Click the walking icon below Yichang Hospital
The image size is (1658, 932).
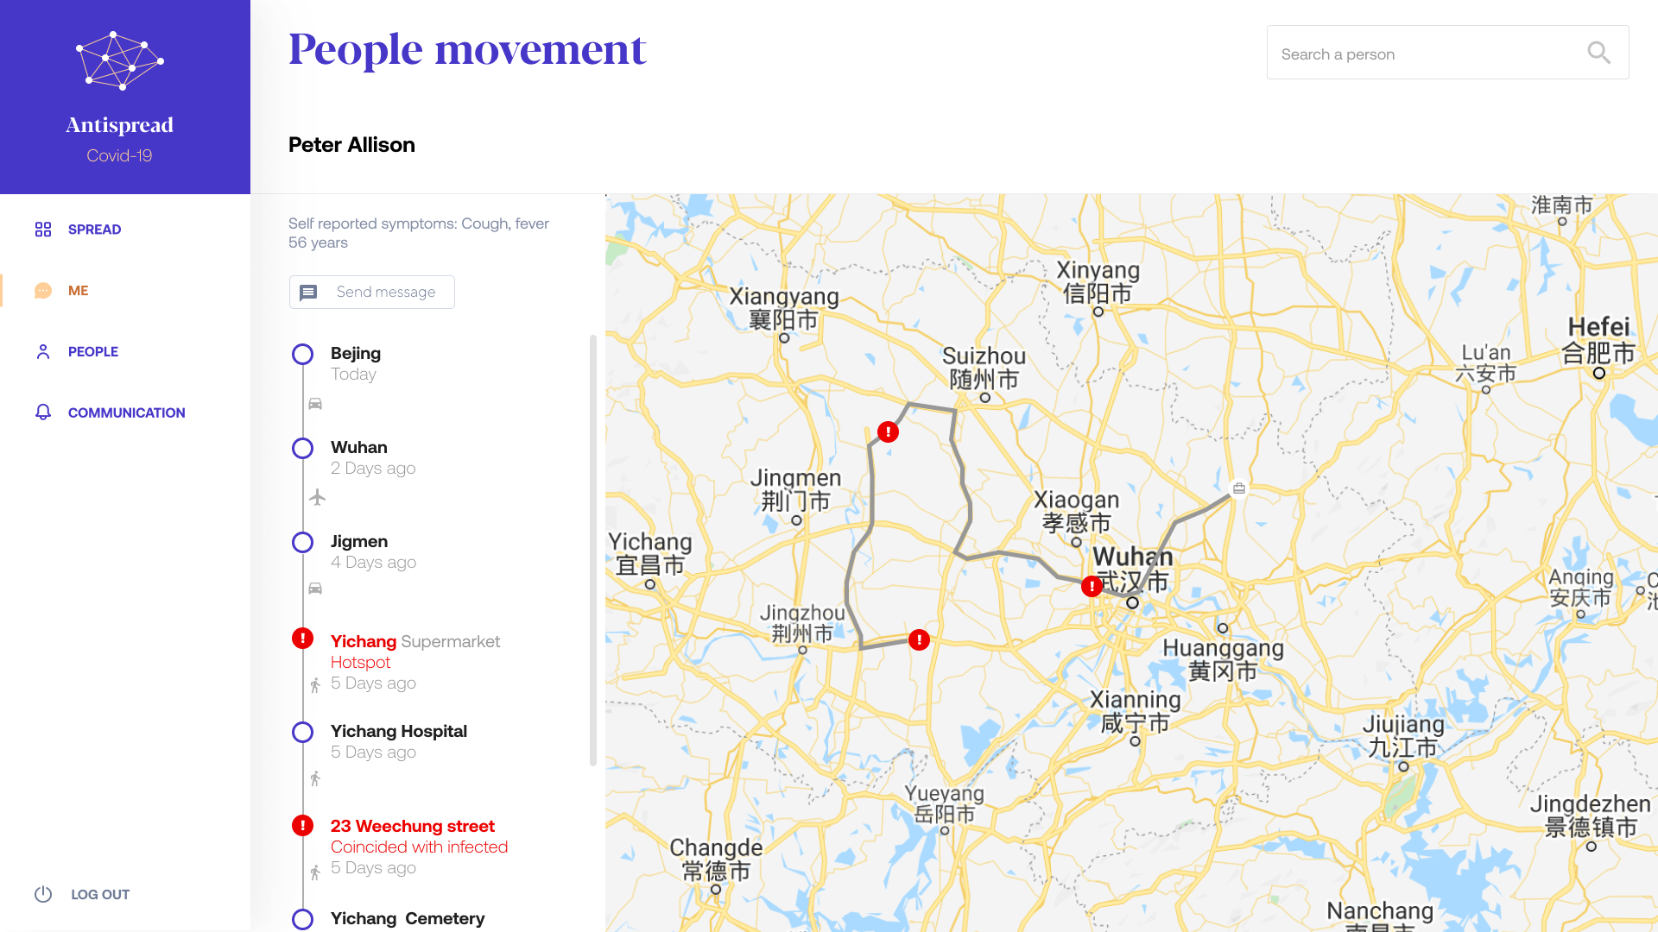[x=315, y=779]
